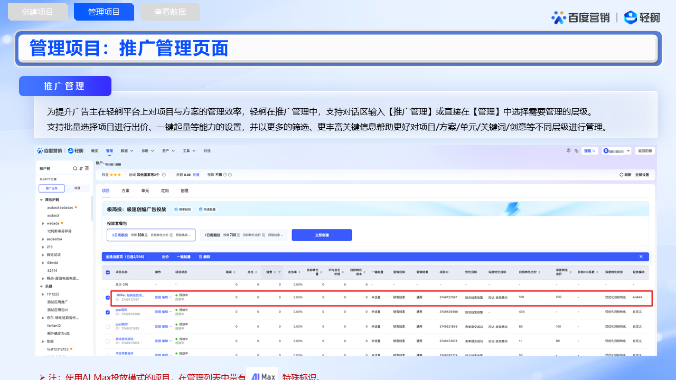676x380 pixels.
Task: Select the 7日周期投 package option
Action: (243, 235)
